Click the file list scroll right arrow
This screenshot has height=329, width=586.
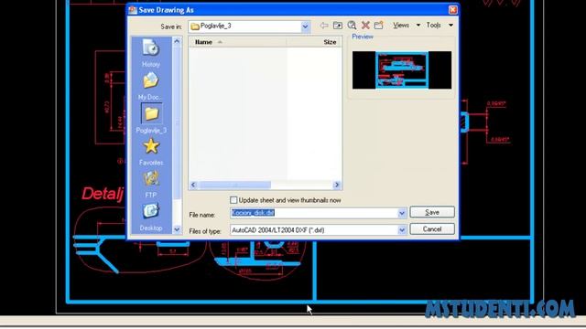click(337, 185)
